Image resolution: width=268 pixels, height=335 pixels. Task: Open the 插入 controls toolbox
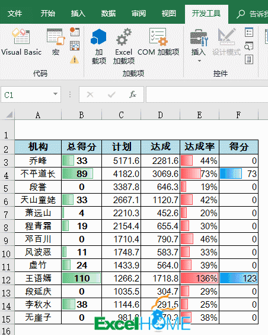[x=199, y=46]
